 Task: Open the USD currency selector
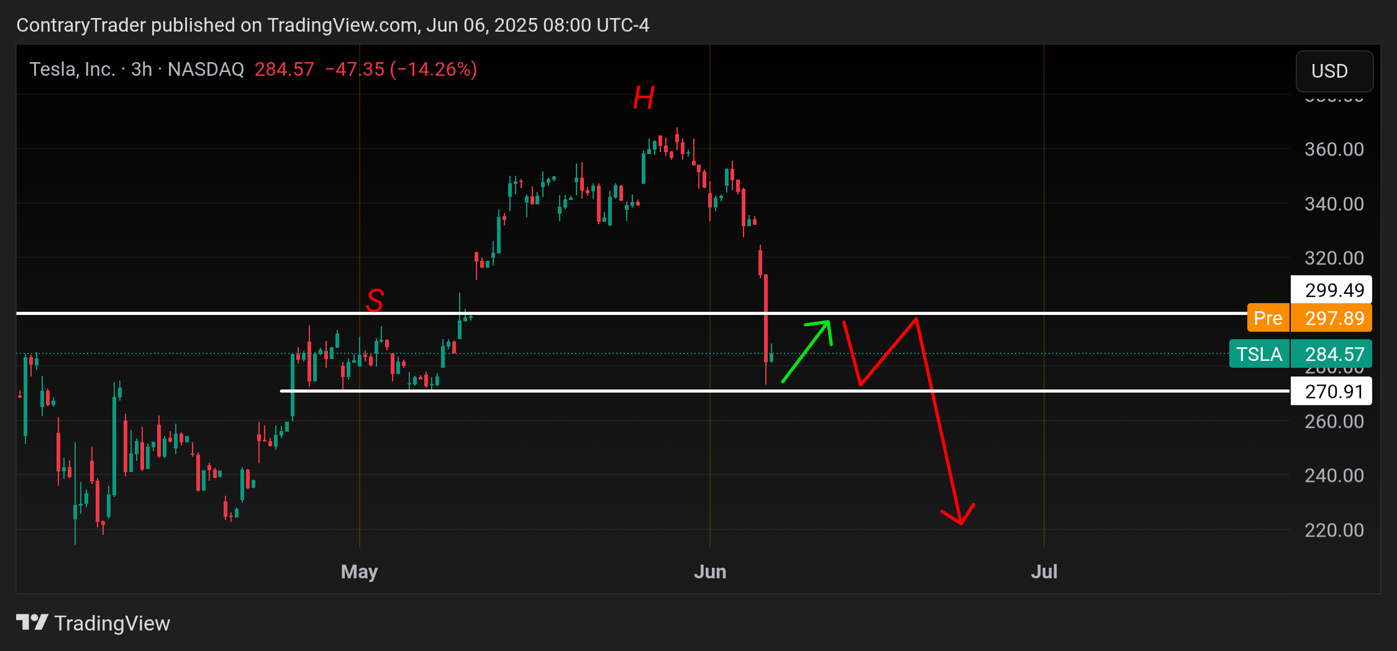(x=1334, y=71)
